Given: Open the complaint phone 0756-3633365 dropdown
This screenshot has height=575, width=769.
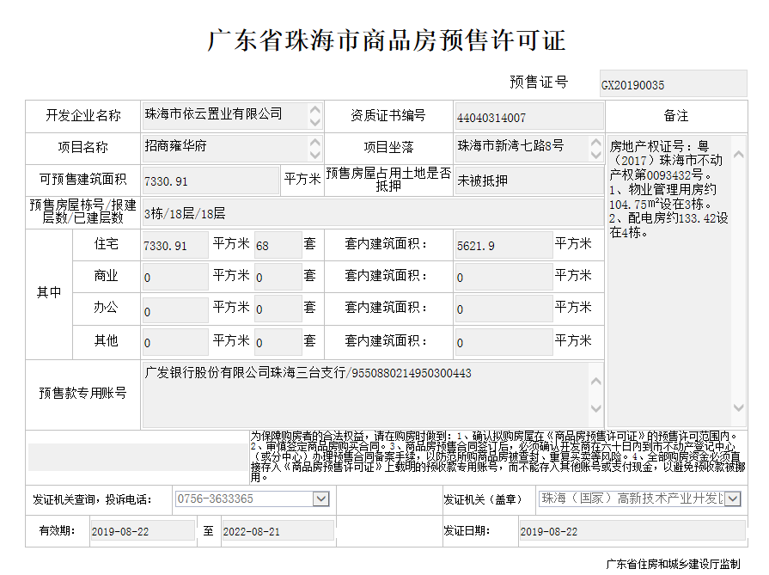Looking at the screenshot, I should [x=321, y=499].
